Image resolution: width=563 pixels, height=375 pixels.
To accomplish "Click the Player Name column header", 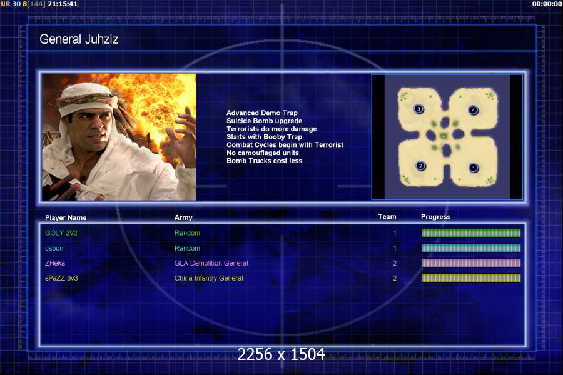I will [66, 218].
